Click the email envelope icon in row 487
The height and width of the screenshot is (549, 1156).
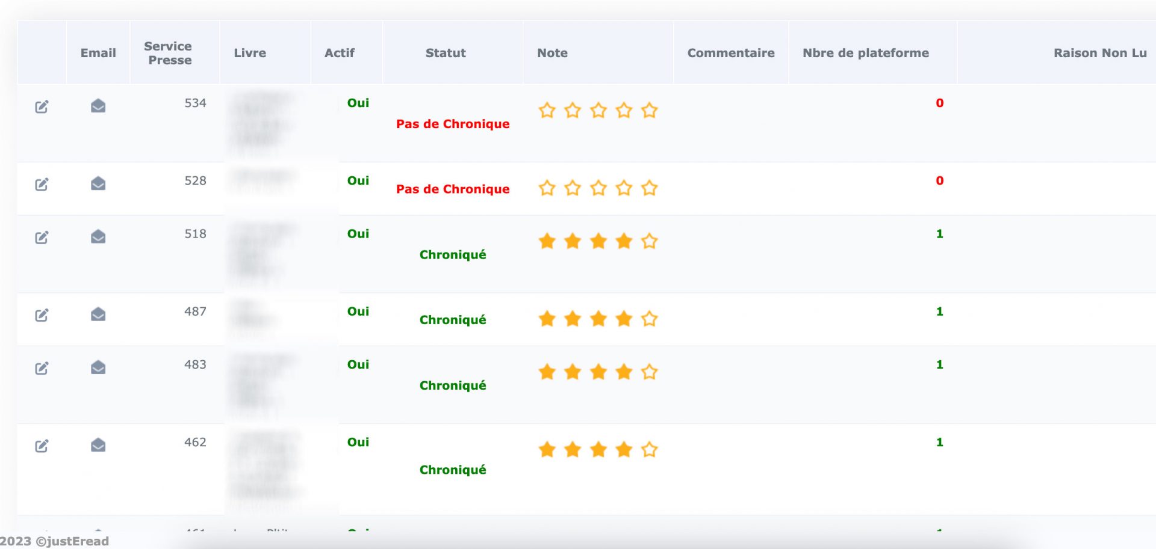tap(98, 314)
